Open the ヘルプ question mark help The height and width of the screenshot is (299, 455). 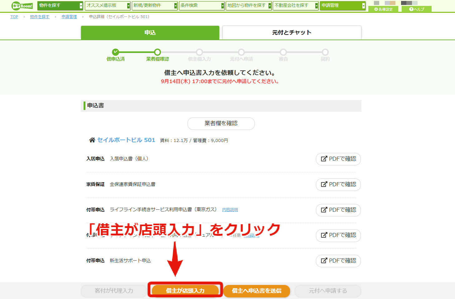(x=417, y=9)
